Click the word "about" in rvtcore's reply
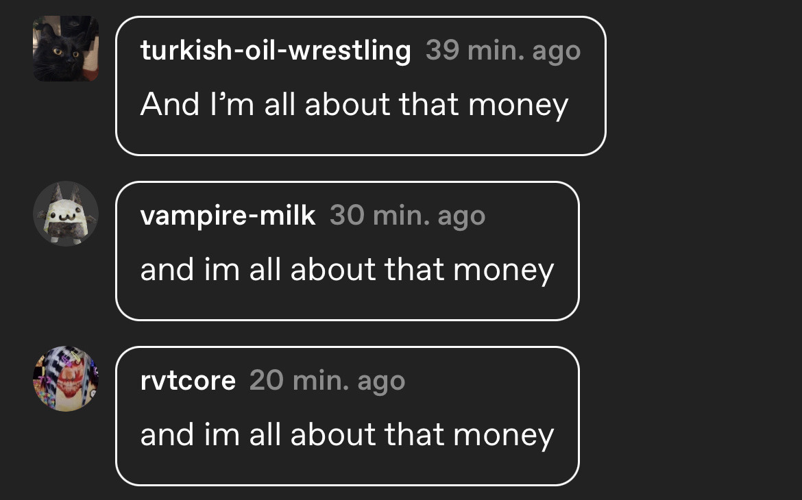This screenshot has width=802, height=500. [334, 434]
